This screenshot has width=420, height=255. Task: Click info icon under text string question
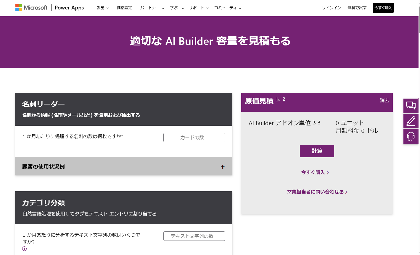pyautogui.click(x=25, y=249)
